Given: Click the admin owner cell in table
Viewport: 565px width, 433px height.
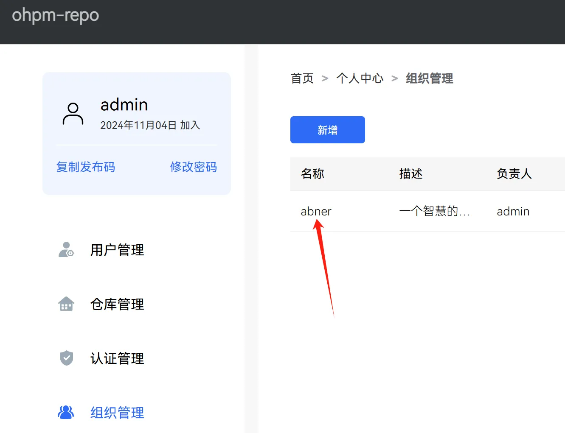Looking at the screenshot, I should tap(513, 211).
